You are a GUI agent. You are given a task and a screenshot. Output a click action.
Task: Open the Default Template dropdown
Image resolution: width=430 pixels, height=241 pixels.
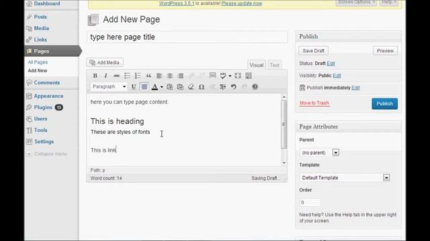pos(345,177)
